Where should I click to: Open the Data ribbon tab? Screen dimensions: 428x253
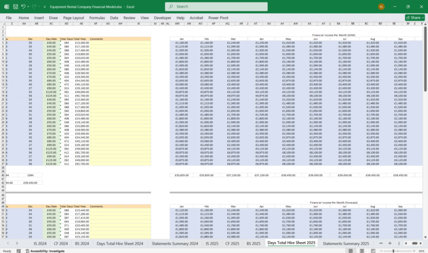pos(114,18)
